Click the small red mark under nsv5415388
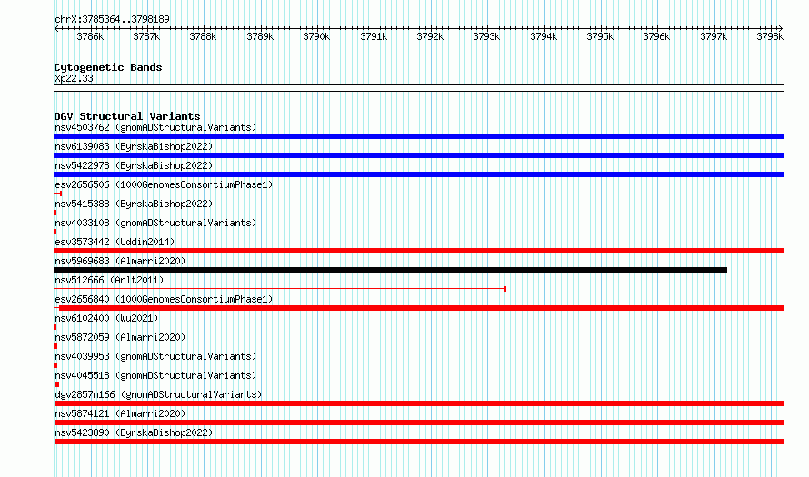The width and height of the screenshot is (809, 477). coord(55,213)
